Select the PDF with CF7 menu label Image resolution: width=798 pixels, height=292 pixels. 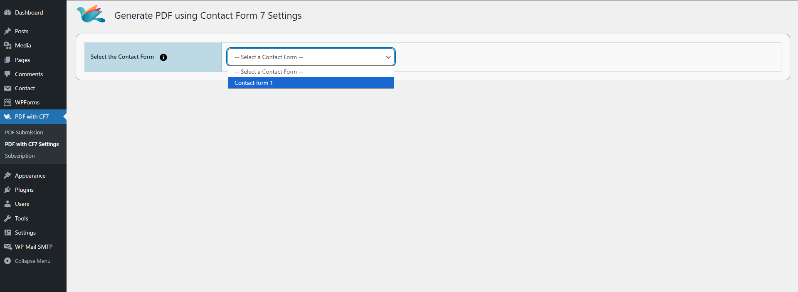point(32,116)
